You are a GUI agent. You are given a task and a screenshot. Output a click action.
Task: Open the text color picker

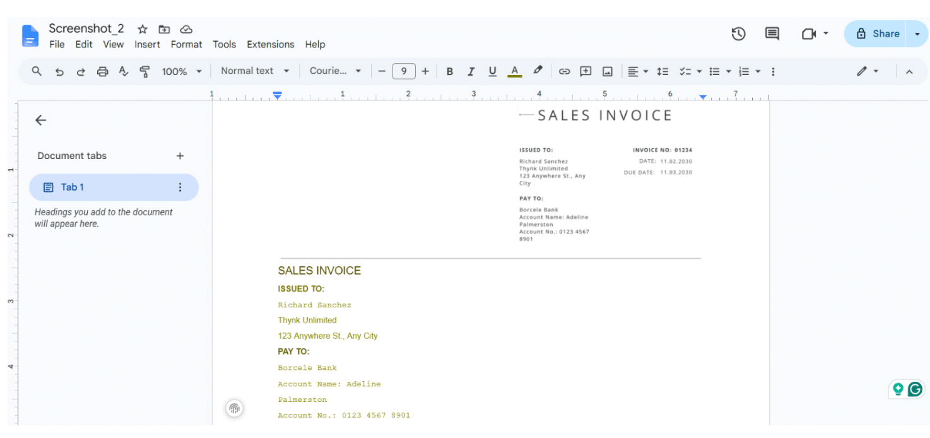tap(515, 71)
